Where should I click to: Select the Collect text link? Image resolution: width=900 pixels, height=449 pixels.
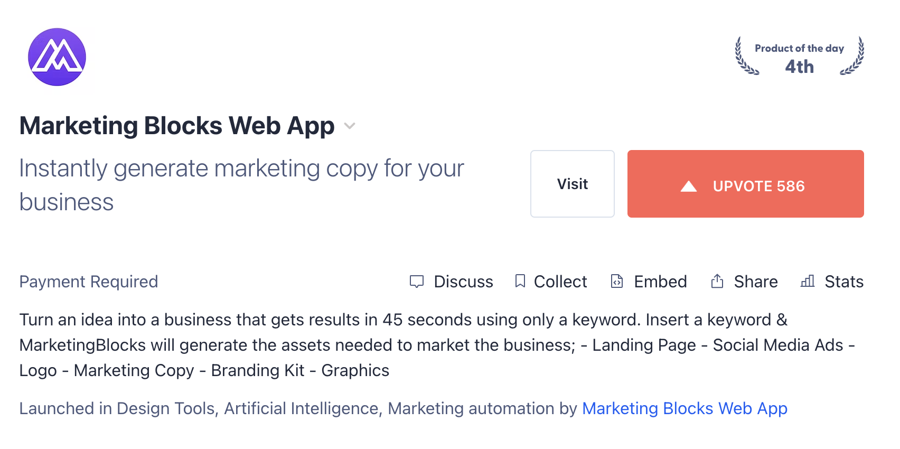[x=560, y=282]
